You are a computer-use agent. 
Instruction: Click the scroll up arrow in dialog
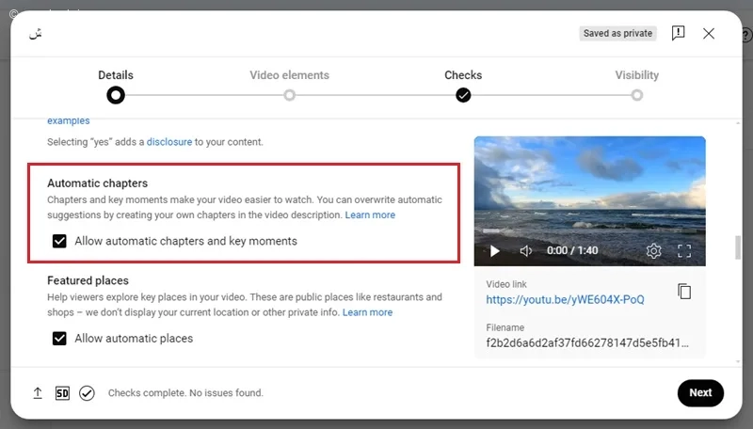[x=738, y=124]
